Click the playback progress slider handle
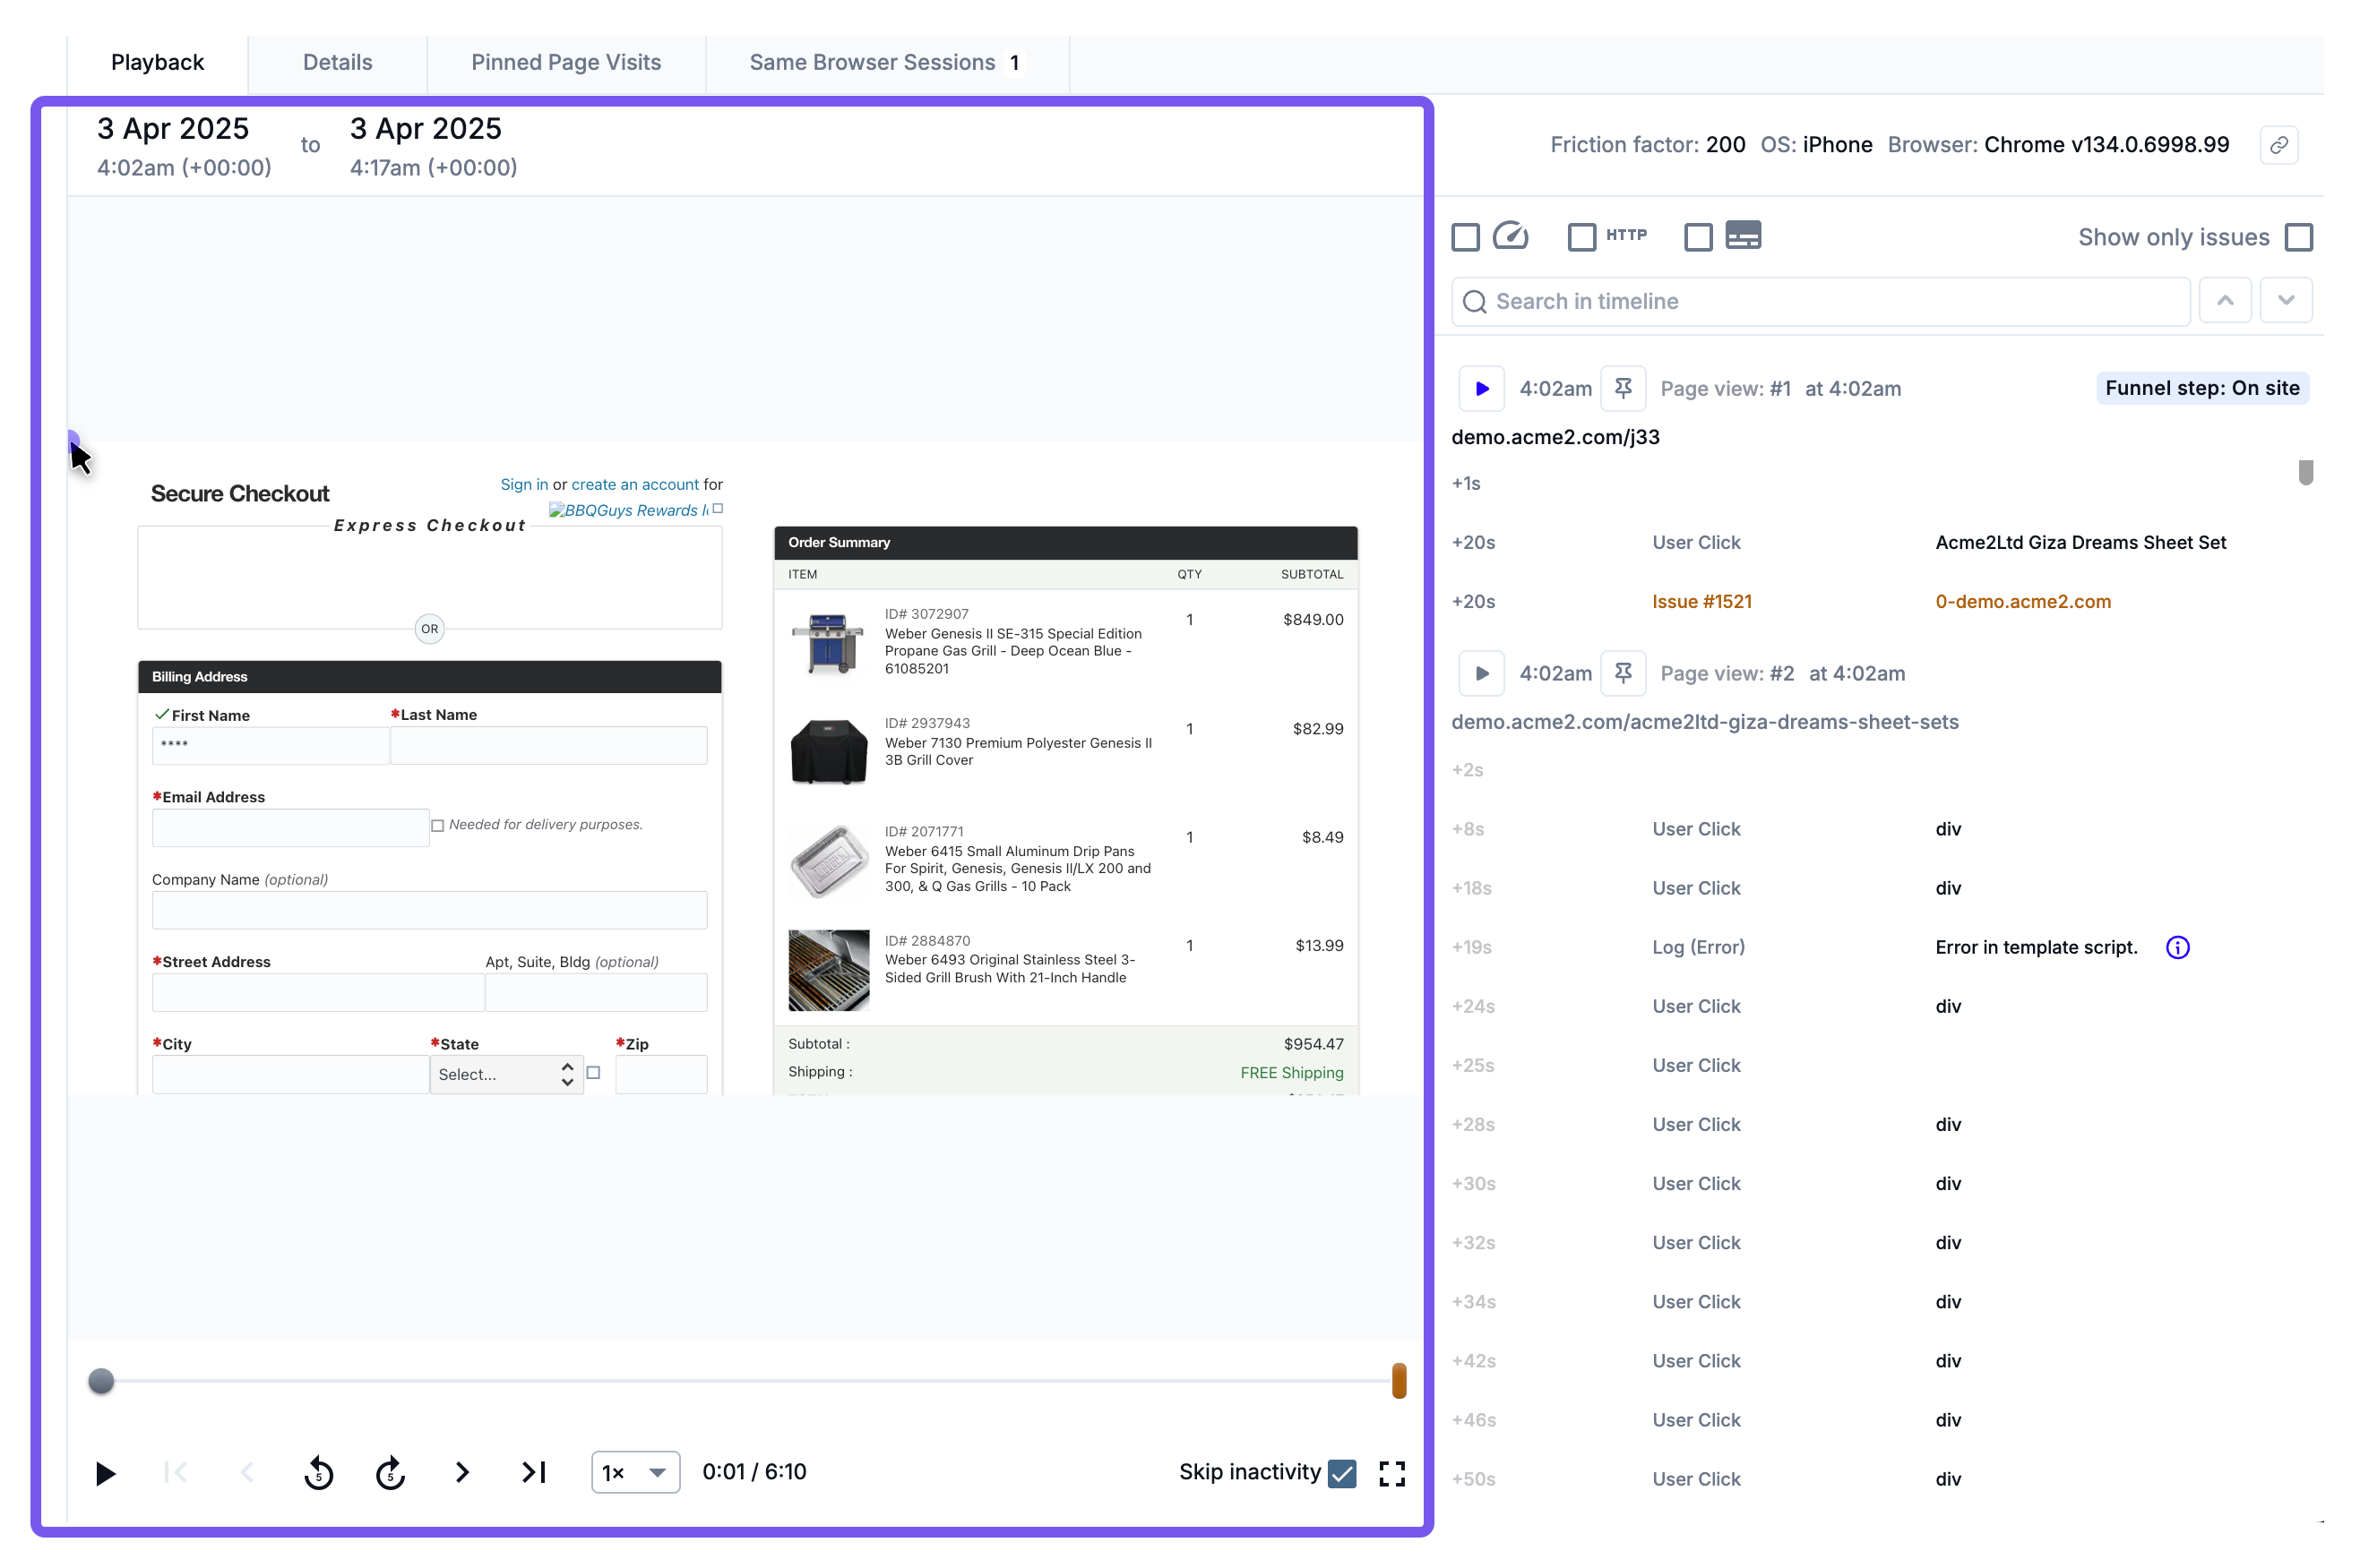2360x1568 pixels. pos(101,1381)
